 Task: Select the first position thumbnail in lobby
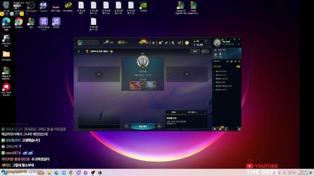[135, 85]
